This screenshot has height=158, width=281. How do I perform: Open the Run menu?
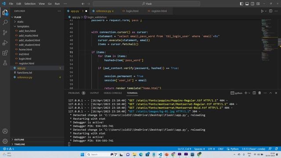click(x=57, y=4)
